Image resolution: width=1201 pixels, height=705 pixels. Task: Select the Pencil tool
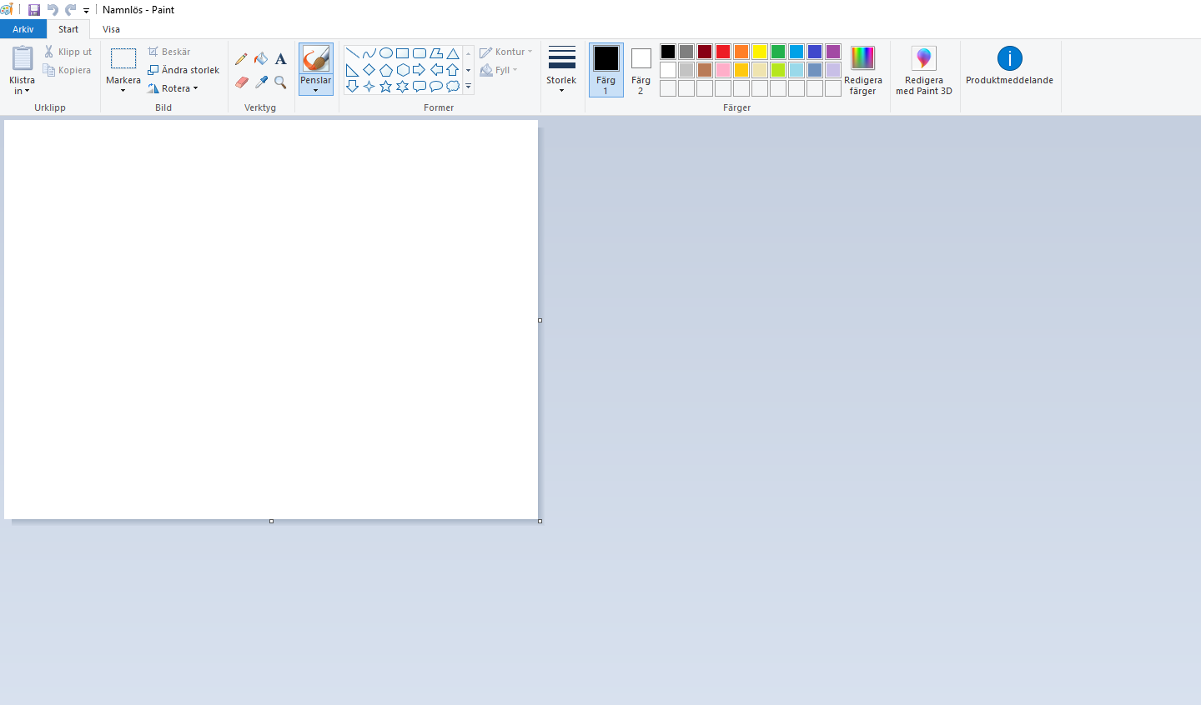coord(241,59)
